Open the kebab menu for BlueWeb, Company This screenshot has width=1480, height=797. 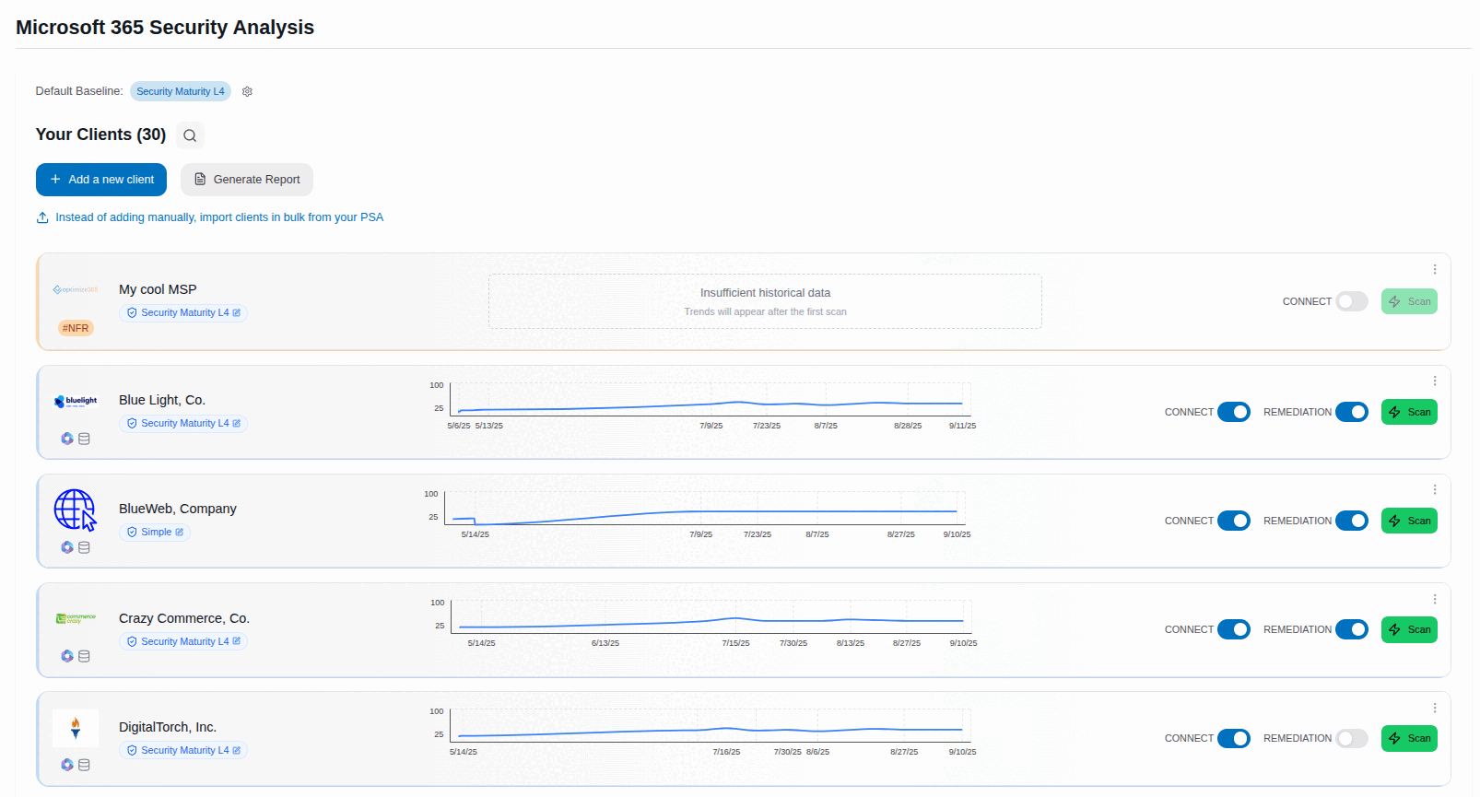click(x=1435, y=489)
